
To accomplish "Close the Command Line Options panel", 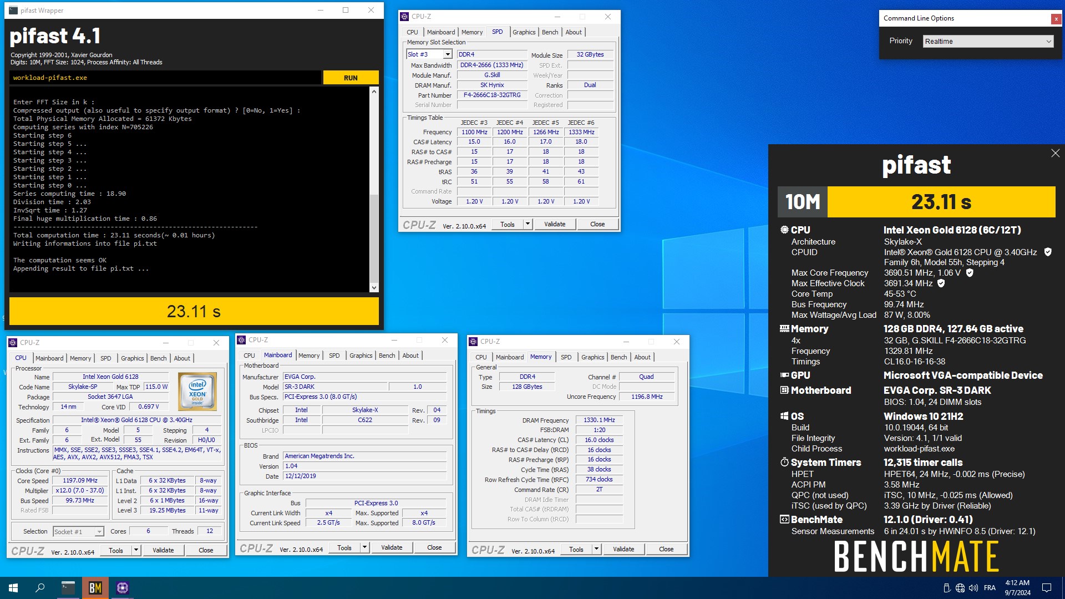I will point(1056,19).
